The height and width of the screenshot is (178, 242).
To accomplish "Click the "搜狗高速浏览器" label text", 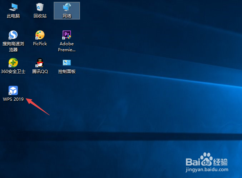I will [x=13, y=47].
